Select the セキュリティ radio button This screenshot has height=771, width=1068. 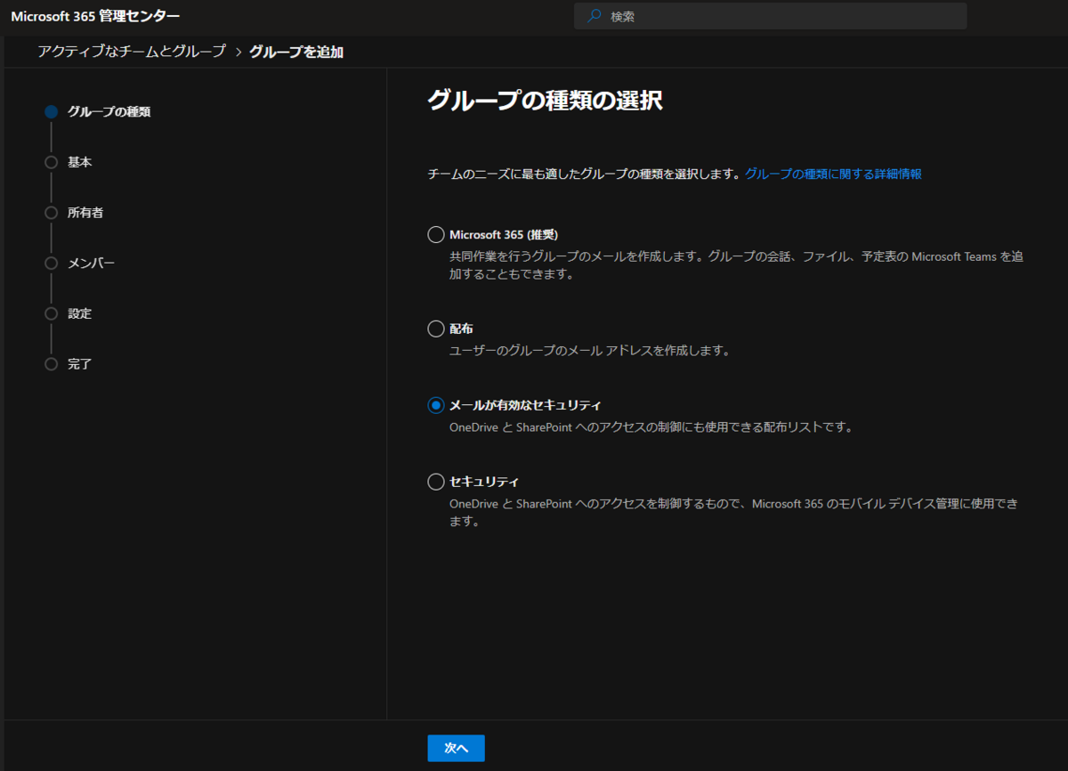coord(436,482)
